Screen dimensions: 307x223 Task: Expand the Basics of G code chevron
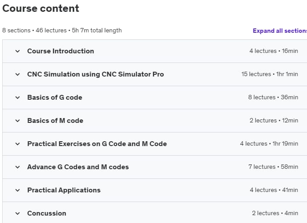(18, 98)
